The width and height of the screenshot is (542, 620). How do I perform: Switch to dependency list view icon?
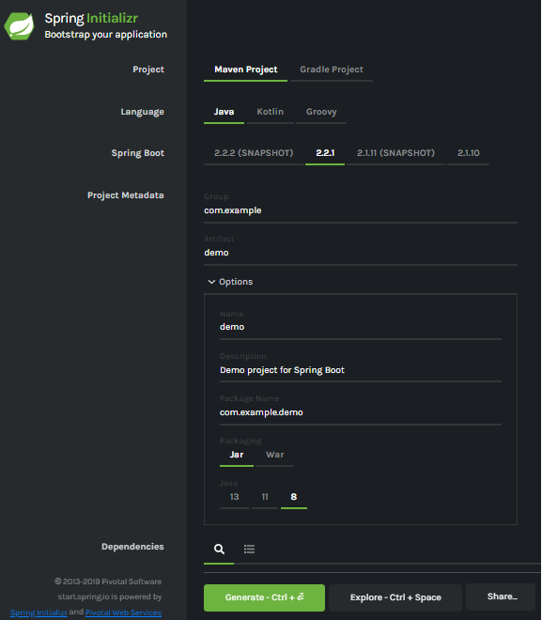[249, 549]
